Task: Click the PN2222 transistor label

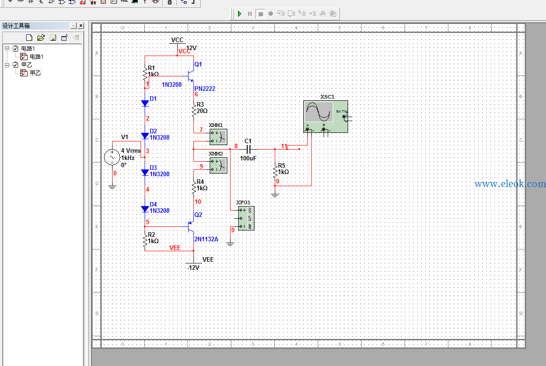Action: 205,89
